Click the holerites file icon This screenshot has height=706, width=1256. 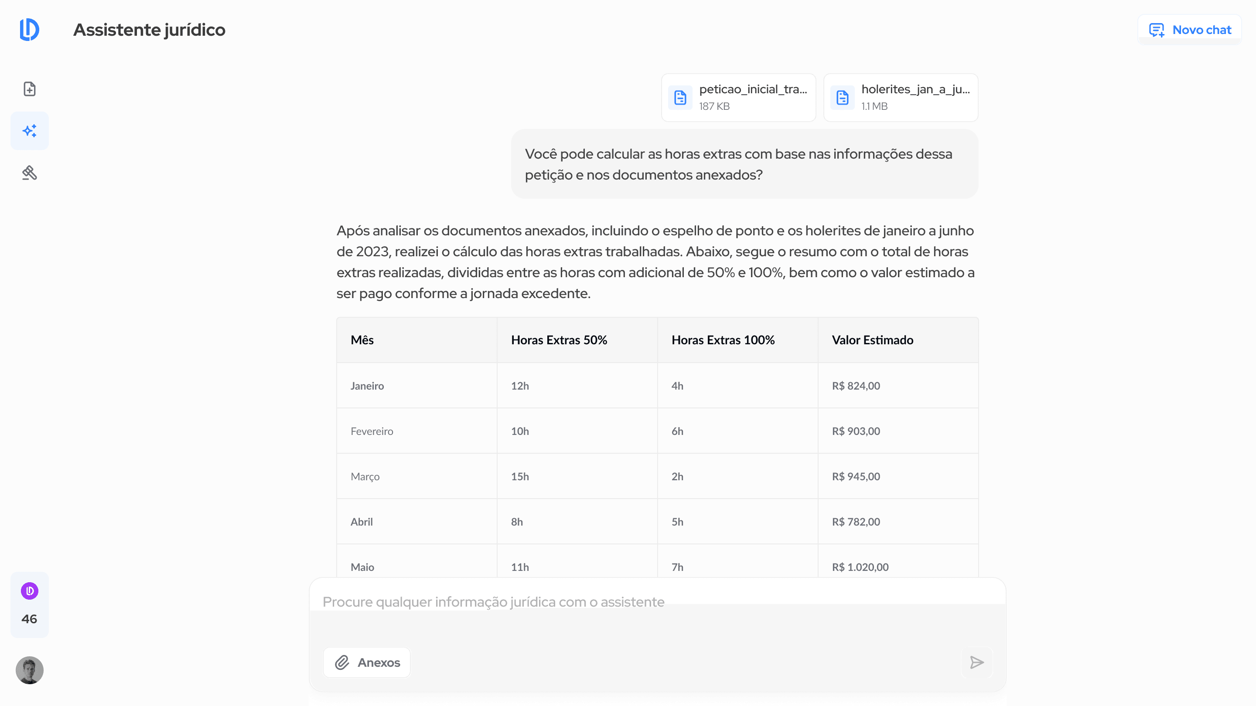click(843, 98)
